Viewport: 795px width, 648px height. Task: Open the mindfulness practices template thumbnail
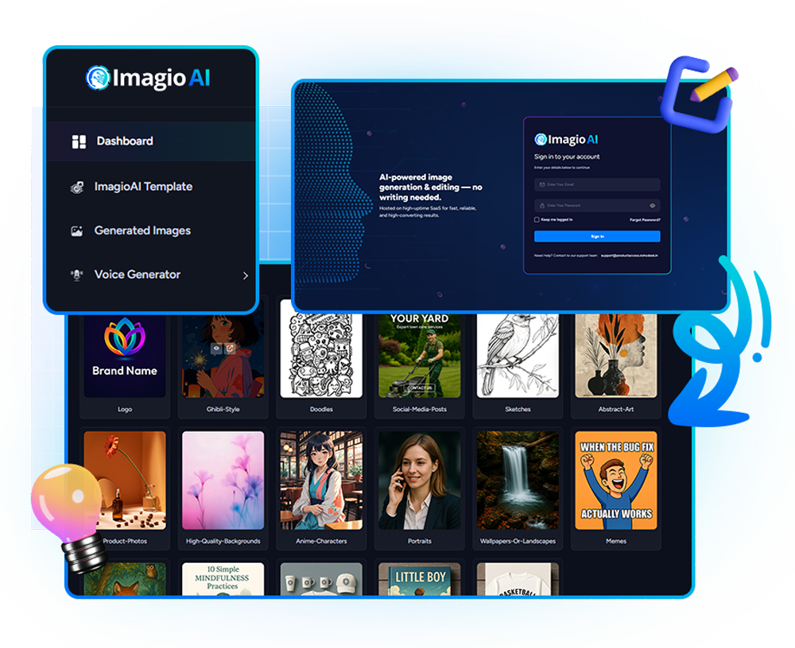[x=223, y=579]
